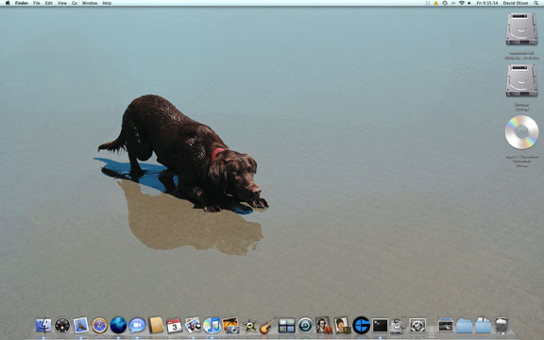This screenshot has height=340, width=544.
Task: Click the yellow warning status icon
Action: [436, 3]
